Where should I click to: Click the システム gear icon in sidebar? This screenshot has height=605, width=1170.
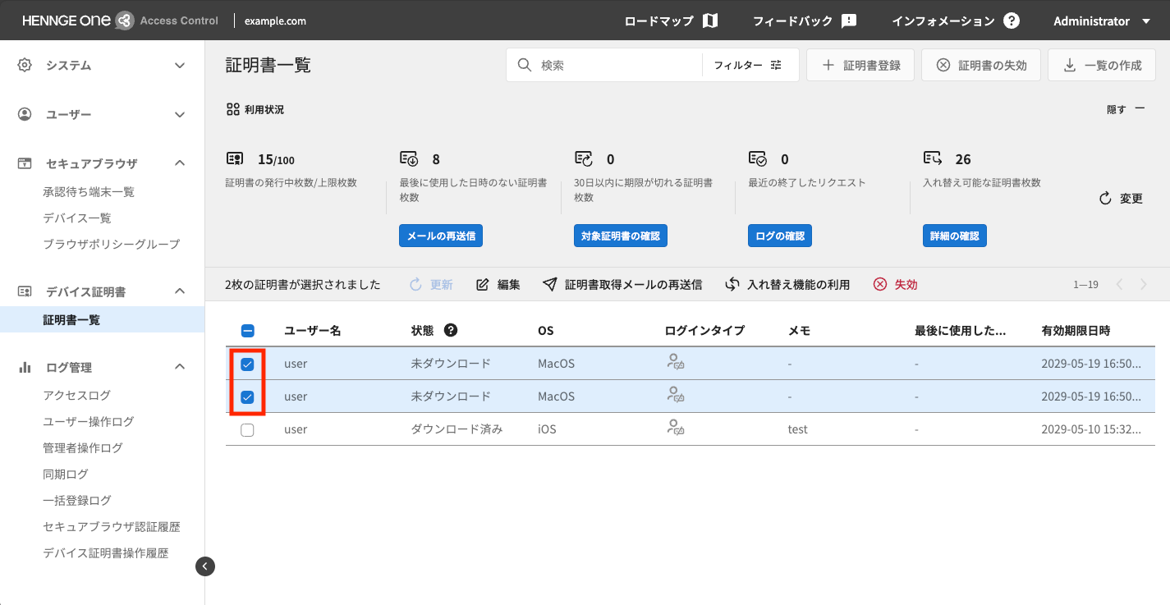pos(25,65)
